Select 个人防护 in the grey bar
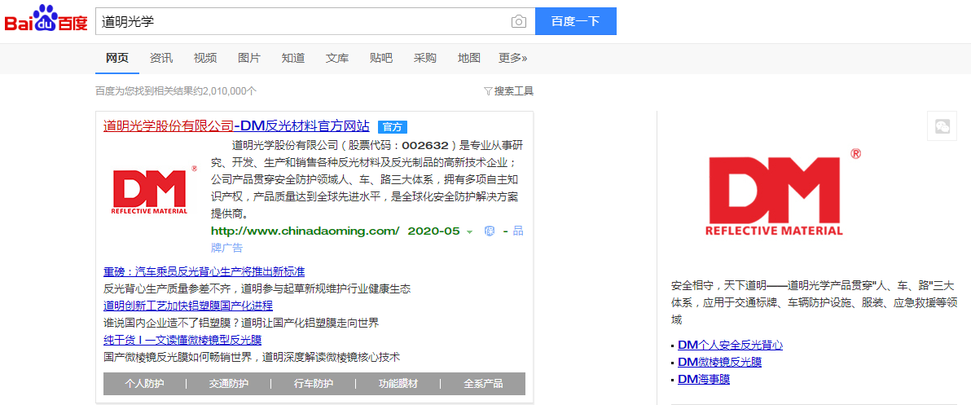The height and width of the screenshot is (405, 971). pos(144,383)
